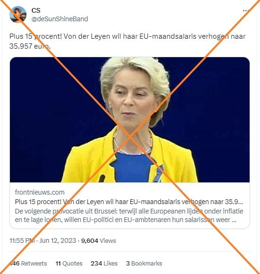Screen dimensions: 260x274
Task: Open the @deSunShineBand handle link
Action: pyautogui.click(x=60, y=19)
